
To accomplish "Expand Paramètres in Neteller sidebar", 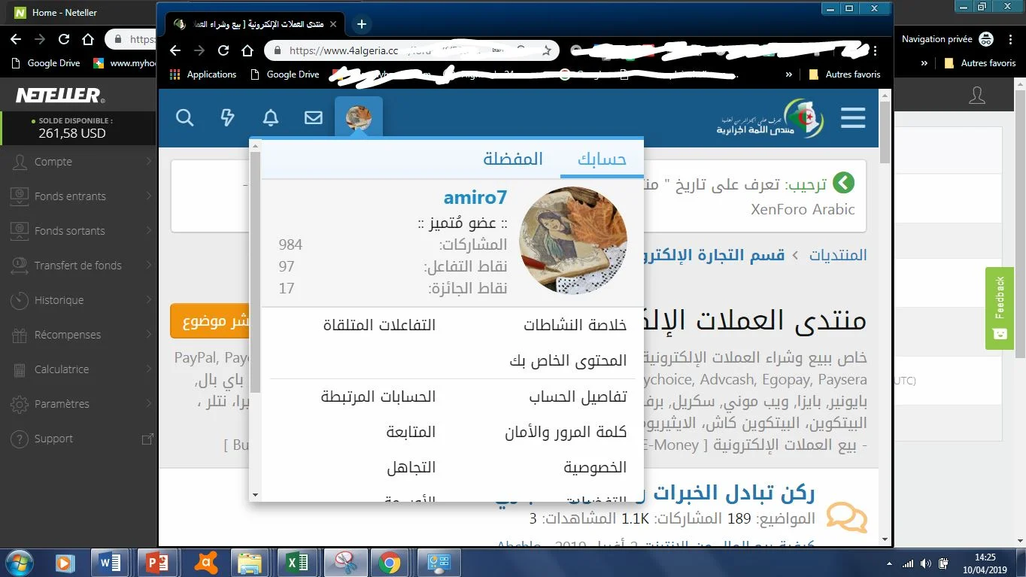I will 62,404.
